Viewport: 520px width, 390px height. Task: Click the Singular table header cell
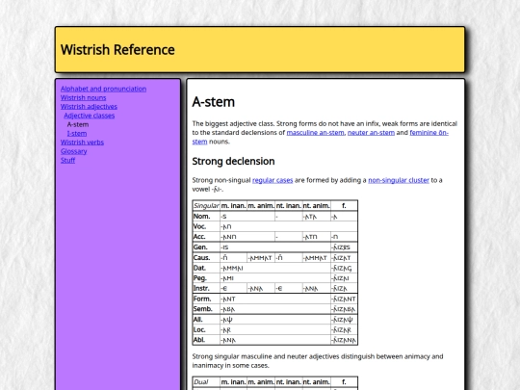(x=206, y=206)
